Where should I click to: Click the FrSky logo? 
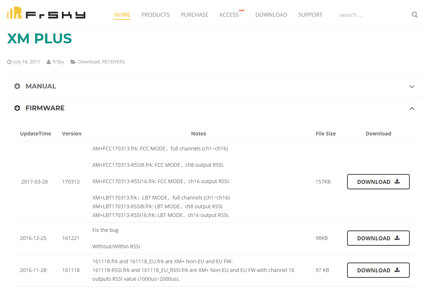[46, 13]
